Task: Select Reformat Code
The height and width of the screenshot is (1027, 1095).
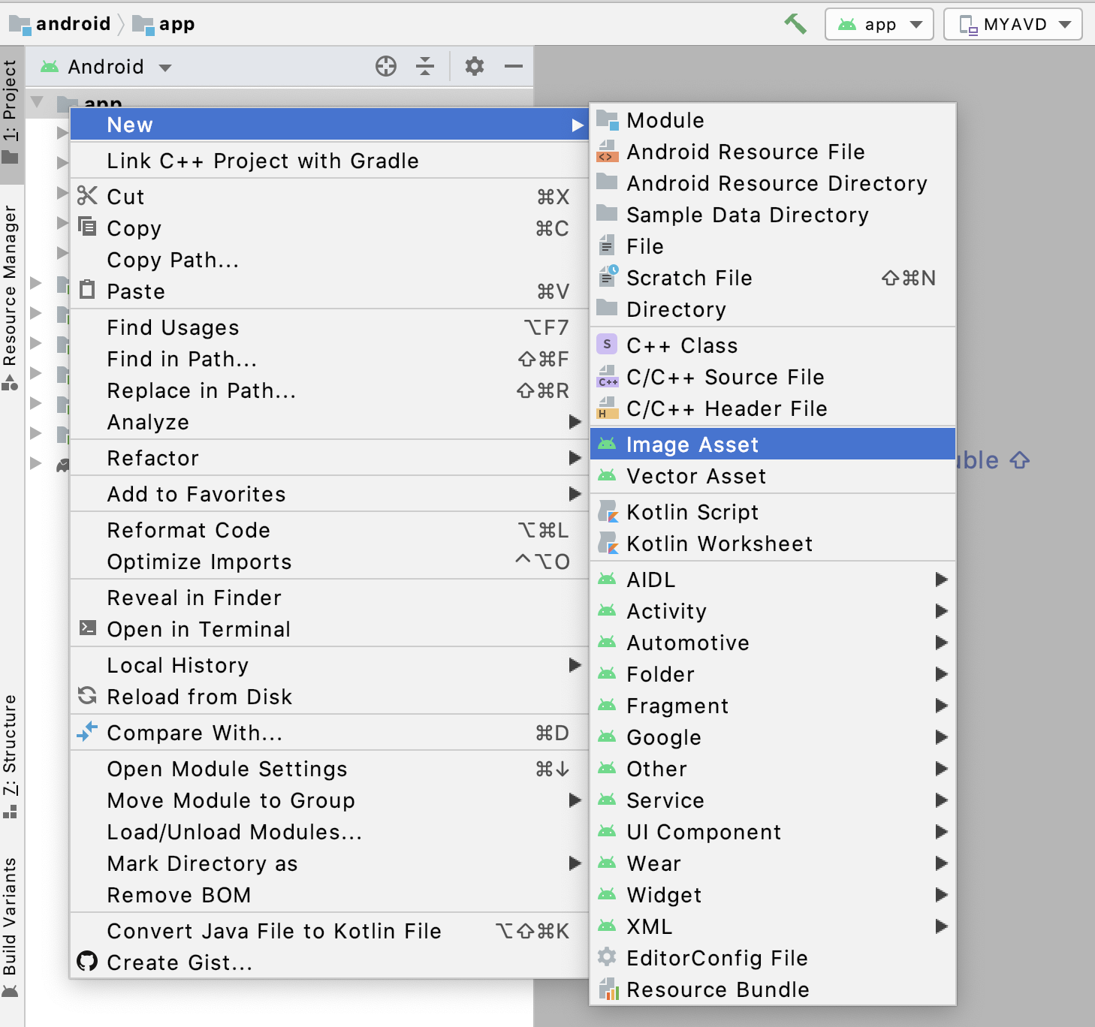Action: point(329,530)
